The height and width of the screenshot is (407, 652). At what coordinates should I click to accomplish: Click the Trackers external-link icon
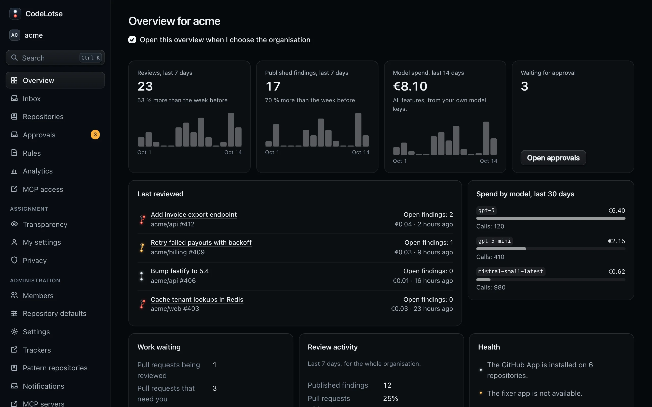pos(14,350)
